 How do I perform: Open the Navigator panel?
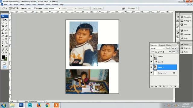[x=186, y=17]
